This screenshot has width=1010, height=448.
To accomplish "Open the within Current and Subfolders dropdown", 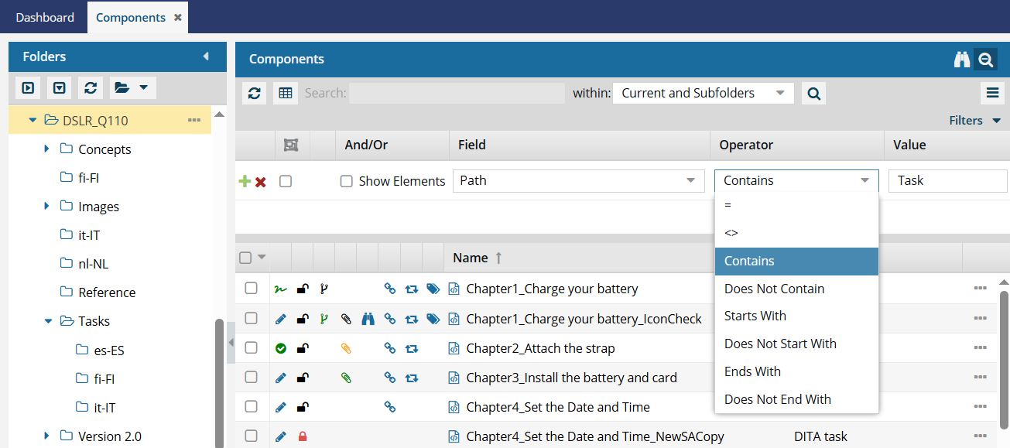I will pyautogui.click(x=703, y=93).
